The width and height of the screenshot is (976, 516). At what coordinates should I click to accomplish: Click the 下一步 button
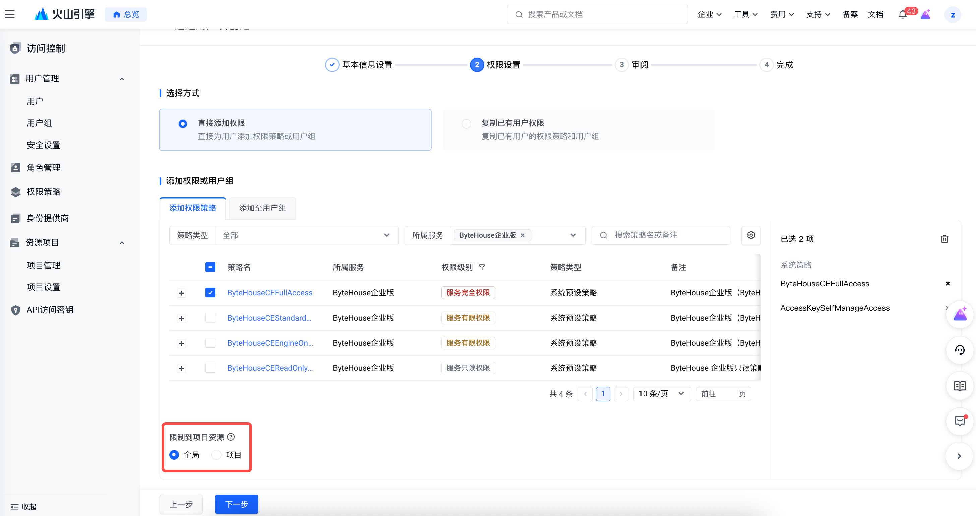coord(236,504)
